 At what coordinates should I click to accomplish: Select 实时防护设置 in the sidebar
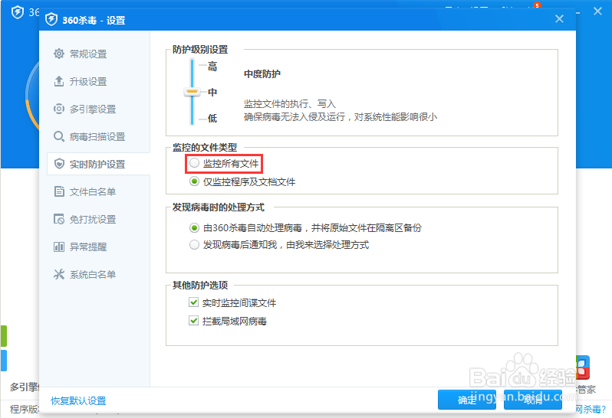tap(97, 164)
